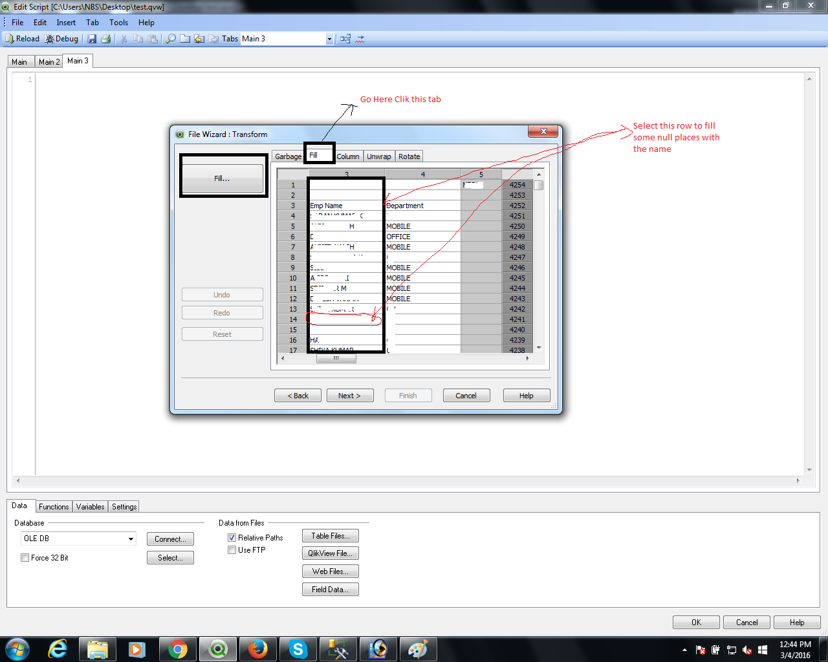Click the Fill... button in File Wizard
Image resolution: width=828 pixels, height=662 pixels.
[223, 178]
